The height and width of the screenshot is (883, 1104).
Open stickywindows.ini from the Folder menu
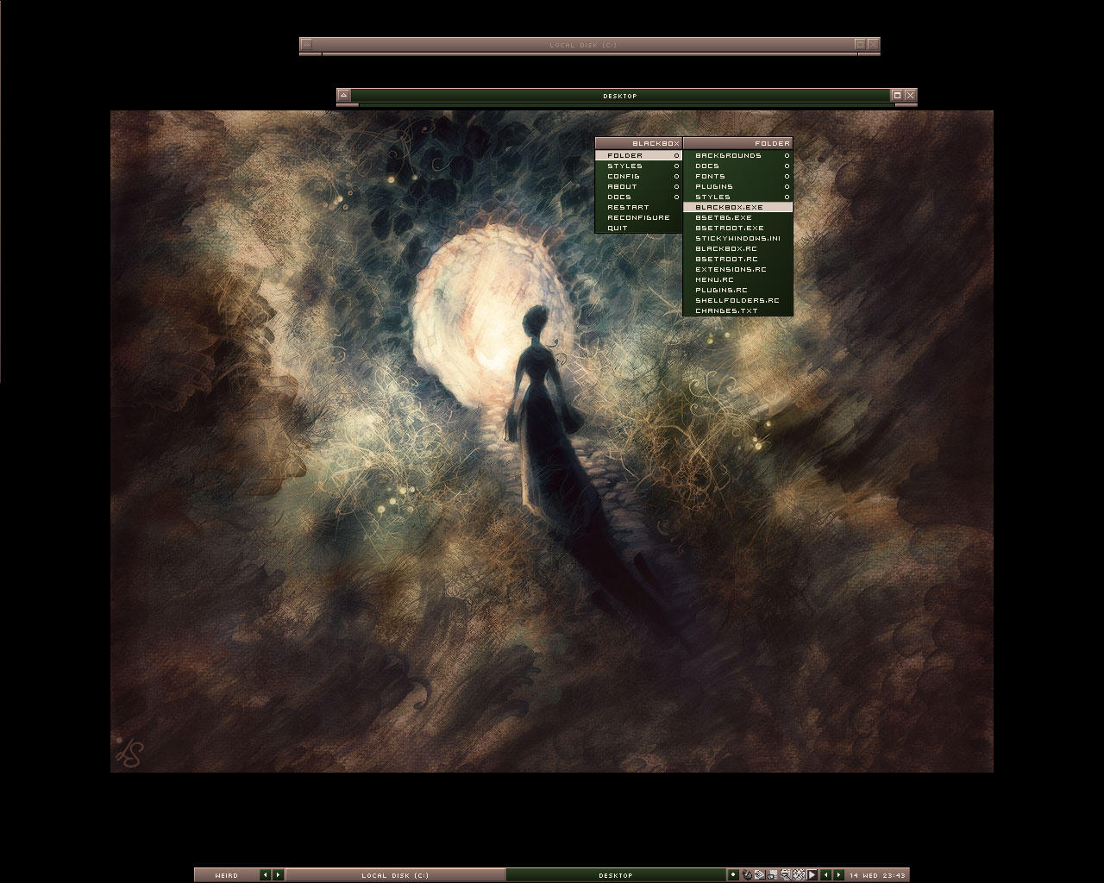point(737,238)
